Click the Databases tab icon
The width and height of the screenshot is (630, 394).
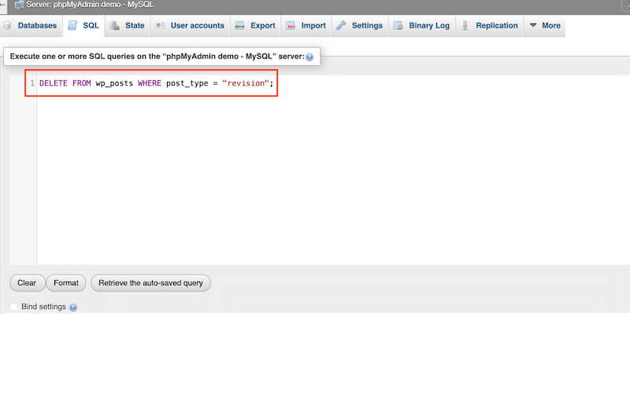[7, 26]
